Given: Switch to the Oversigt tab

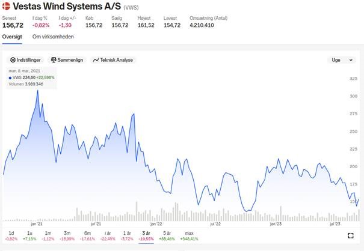Looking at the screenshot, I should (12, 37).
